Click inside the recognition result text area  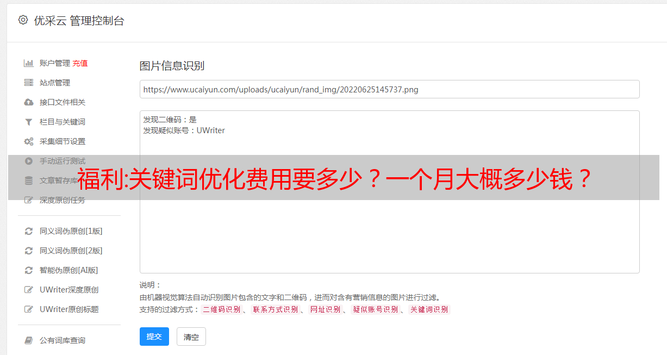pos(389,191)
